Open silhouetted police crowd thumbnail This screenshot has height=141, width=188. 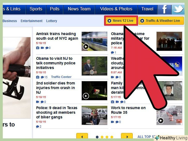169,41
